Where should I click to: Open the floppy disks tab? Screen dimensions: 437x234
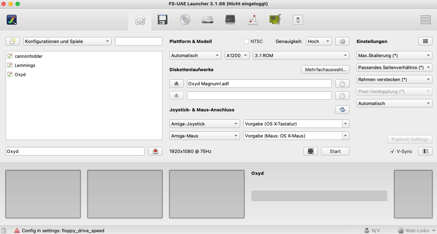[162, 20]
